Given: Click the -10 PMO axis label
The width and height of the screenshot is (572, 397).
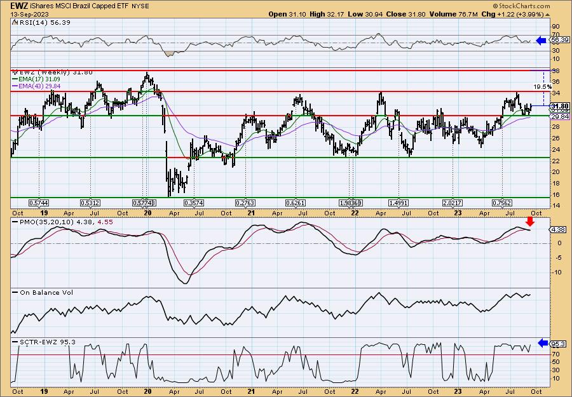Looking at the screenshot, I should point(556,273).
